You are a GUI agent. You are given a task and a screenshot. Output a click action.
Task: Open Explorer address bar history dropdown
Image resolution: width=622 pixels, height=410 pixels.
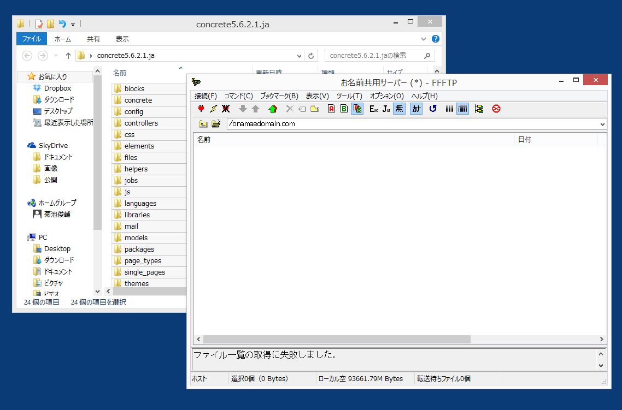click(299, 56)
